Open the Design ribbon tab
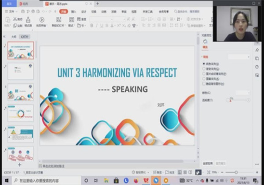The image size is (264, 185). [x=84, y=12]
